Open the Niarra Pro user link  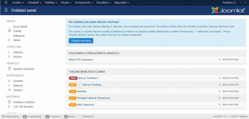75,60
